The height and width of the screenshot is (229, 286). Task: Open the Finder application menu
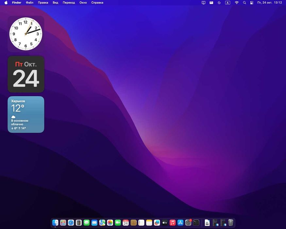(x=17, y=3)
